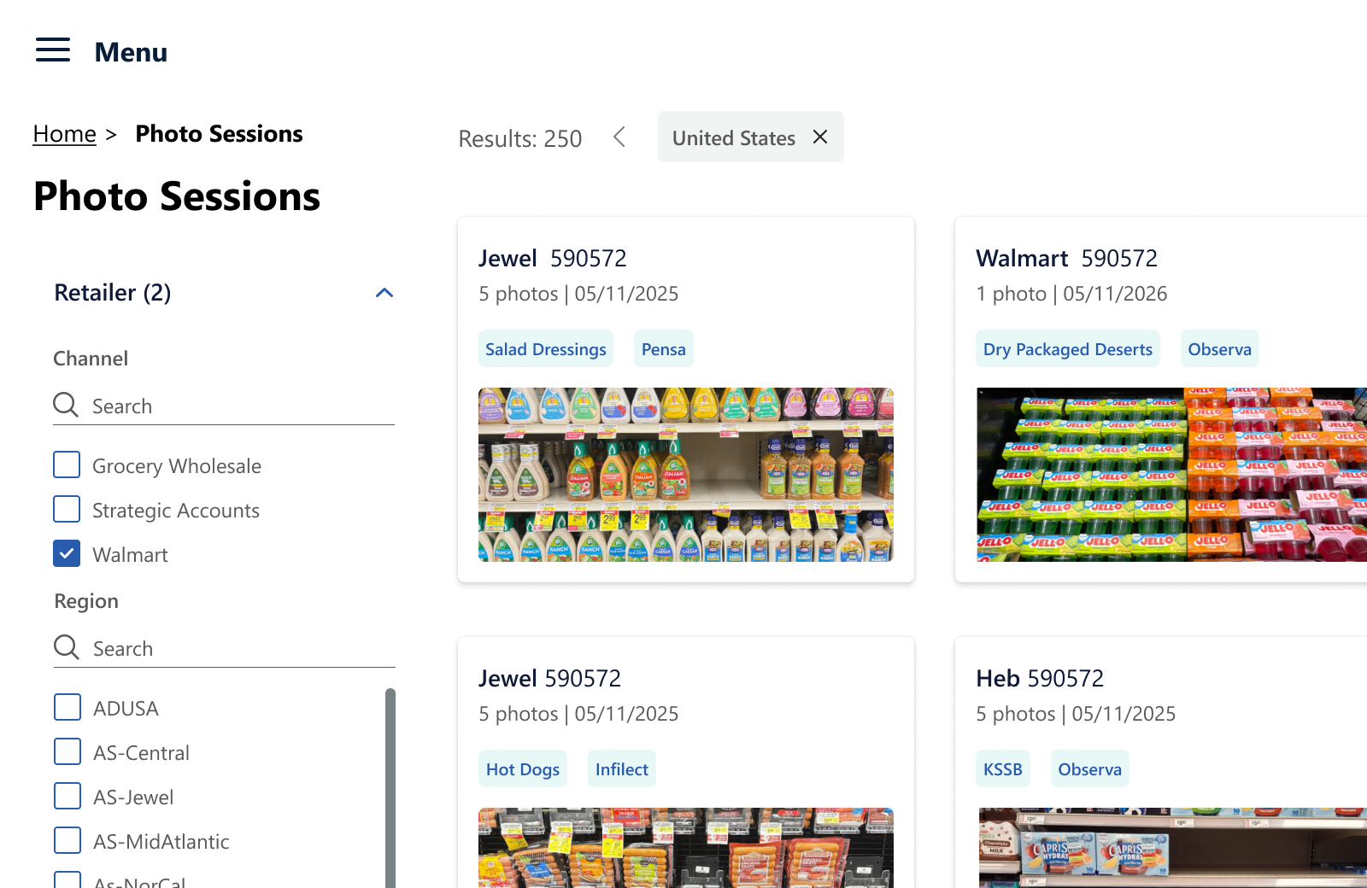Click the 1 photo | 05/11/2026 text
The image size is (1367, 888).
tap(1071, 294)
